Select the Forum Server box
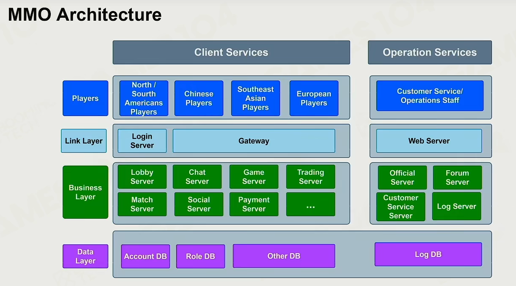516x286 pixels. (x=458, y=177)
